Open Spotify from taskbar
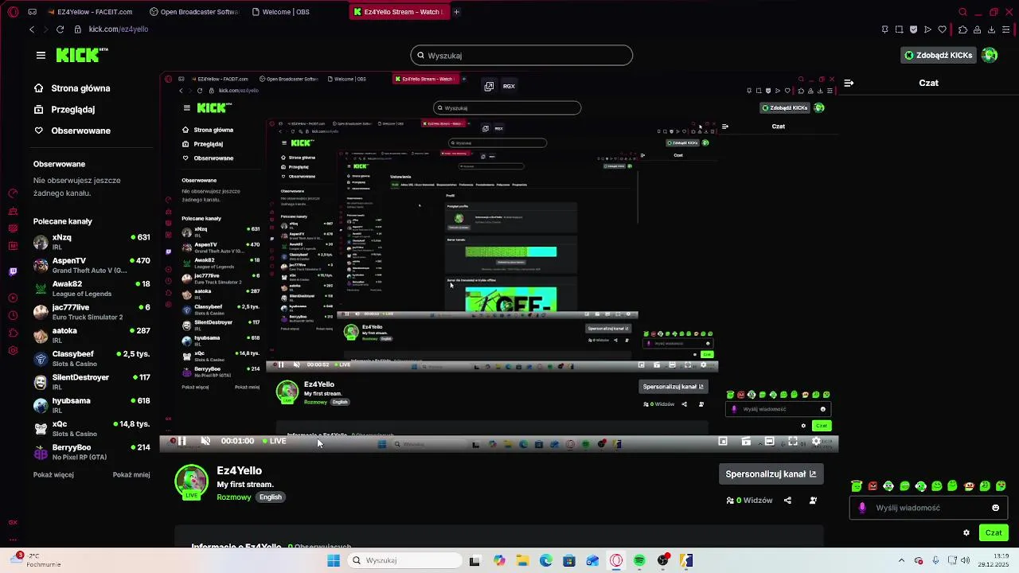Viewport: 1019px width, 573px height. tap(639, 560)
